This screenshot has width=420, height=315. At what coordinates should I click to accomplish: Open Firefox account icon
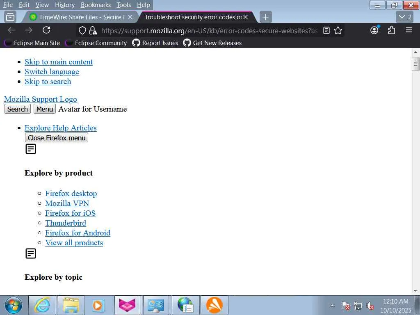tap(374, 30)
